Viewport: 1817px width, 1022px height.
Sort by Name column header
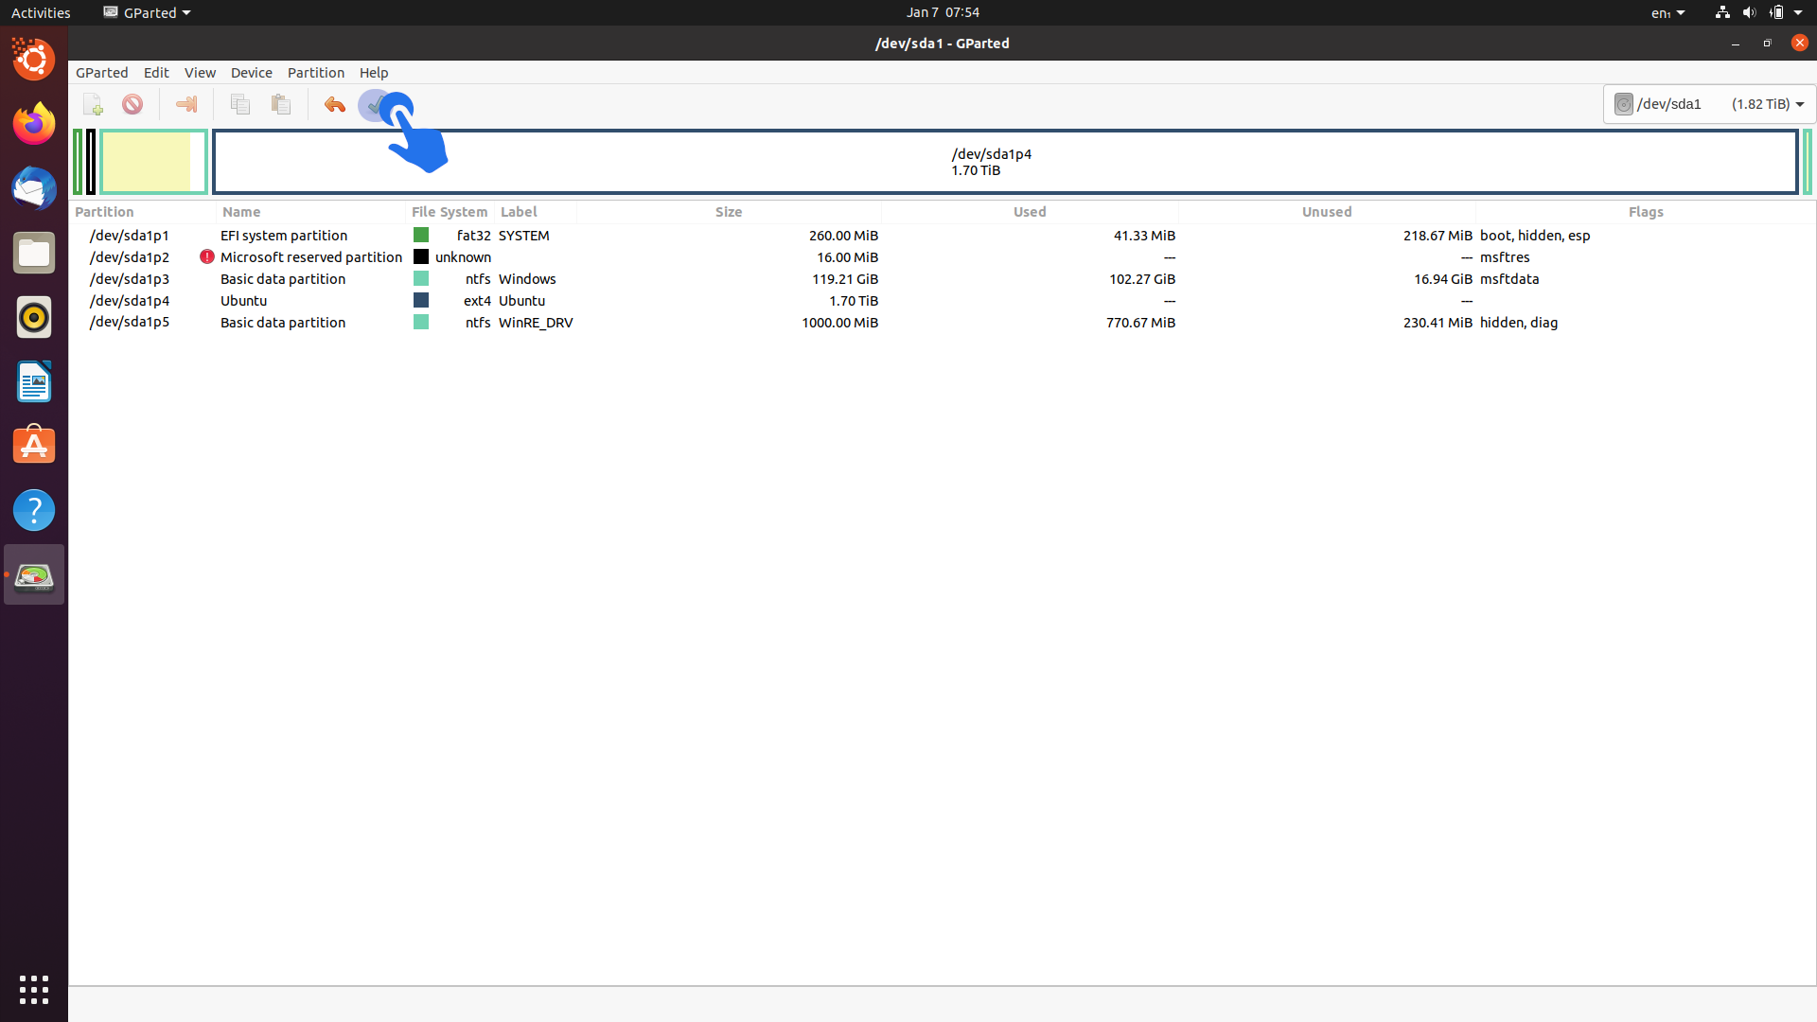(311, 212)
